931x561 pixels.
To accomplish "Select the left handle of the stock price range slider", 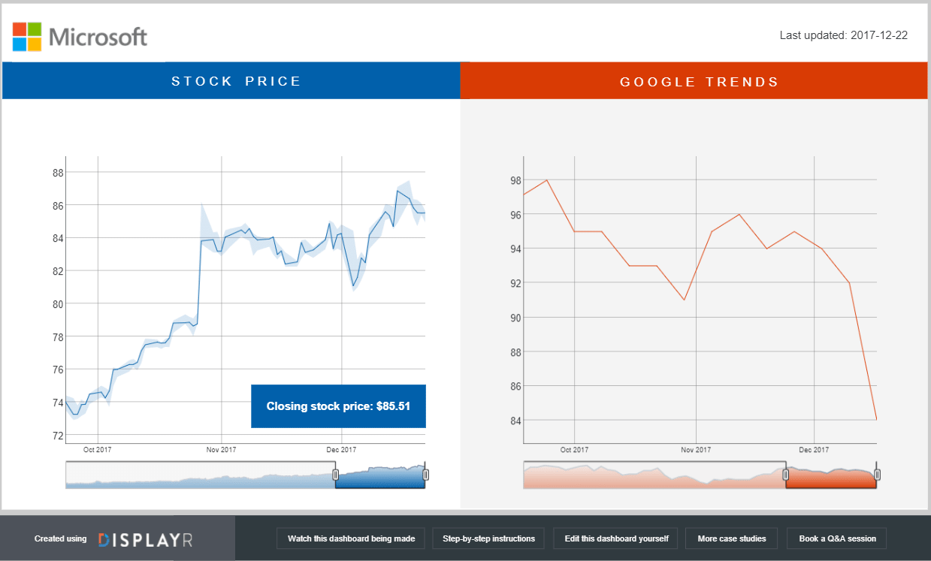I will (336, 474).
